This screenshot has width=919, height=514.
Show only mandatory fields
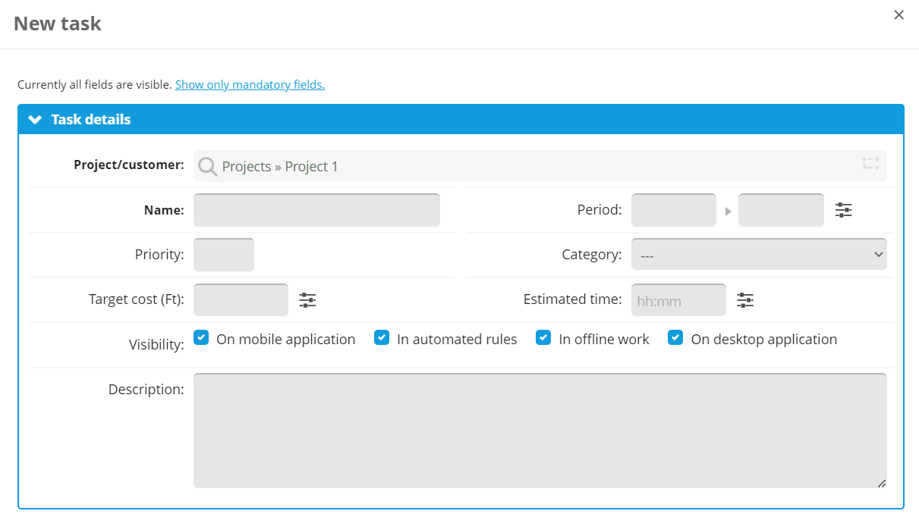point(250,85)
